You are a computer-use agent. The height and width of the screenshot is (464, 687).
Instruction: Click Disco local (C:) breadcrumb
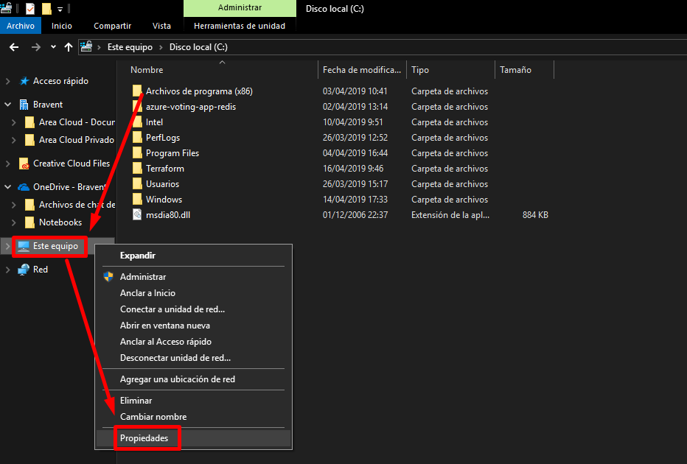(x=198, y=47)
